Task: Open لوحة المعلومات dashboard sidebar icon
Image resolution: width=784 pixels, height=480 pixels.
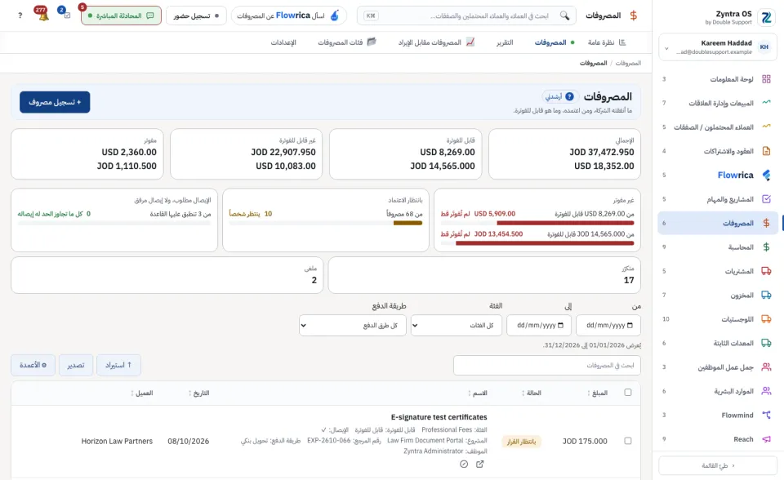Action: click(x=766, y=79)
